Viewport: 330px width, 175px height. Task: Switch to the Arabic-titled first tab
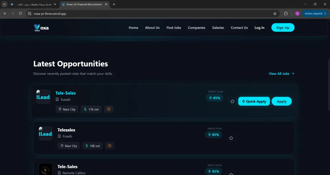pos(34,4)
